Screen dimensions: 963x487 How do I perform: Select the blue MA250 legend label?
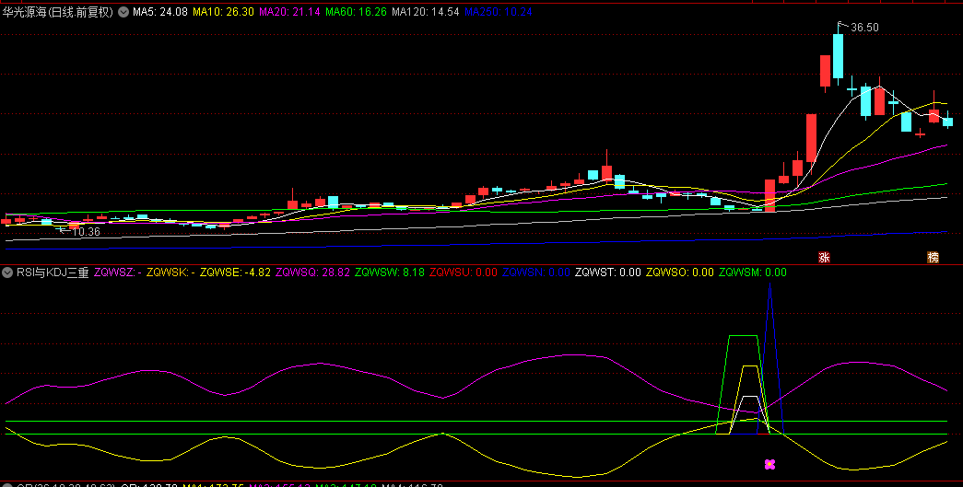(x=499, y=13)
